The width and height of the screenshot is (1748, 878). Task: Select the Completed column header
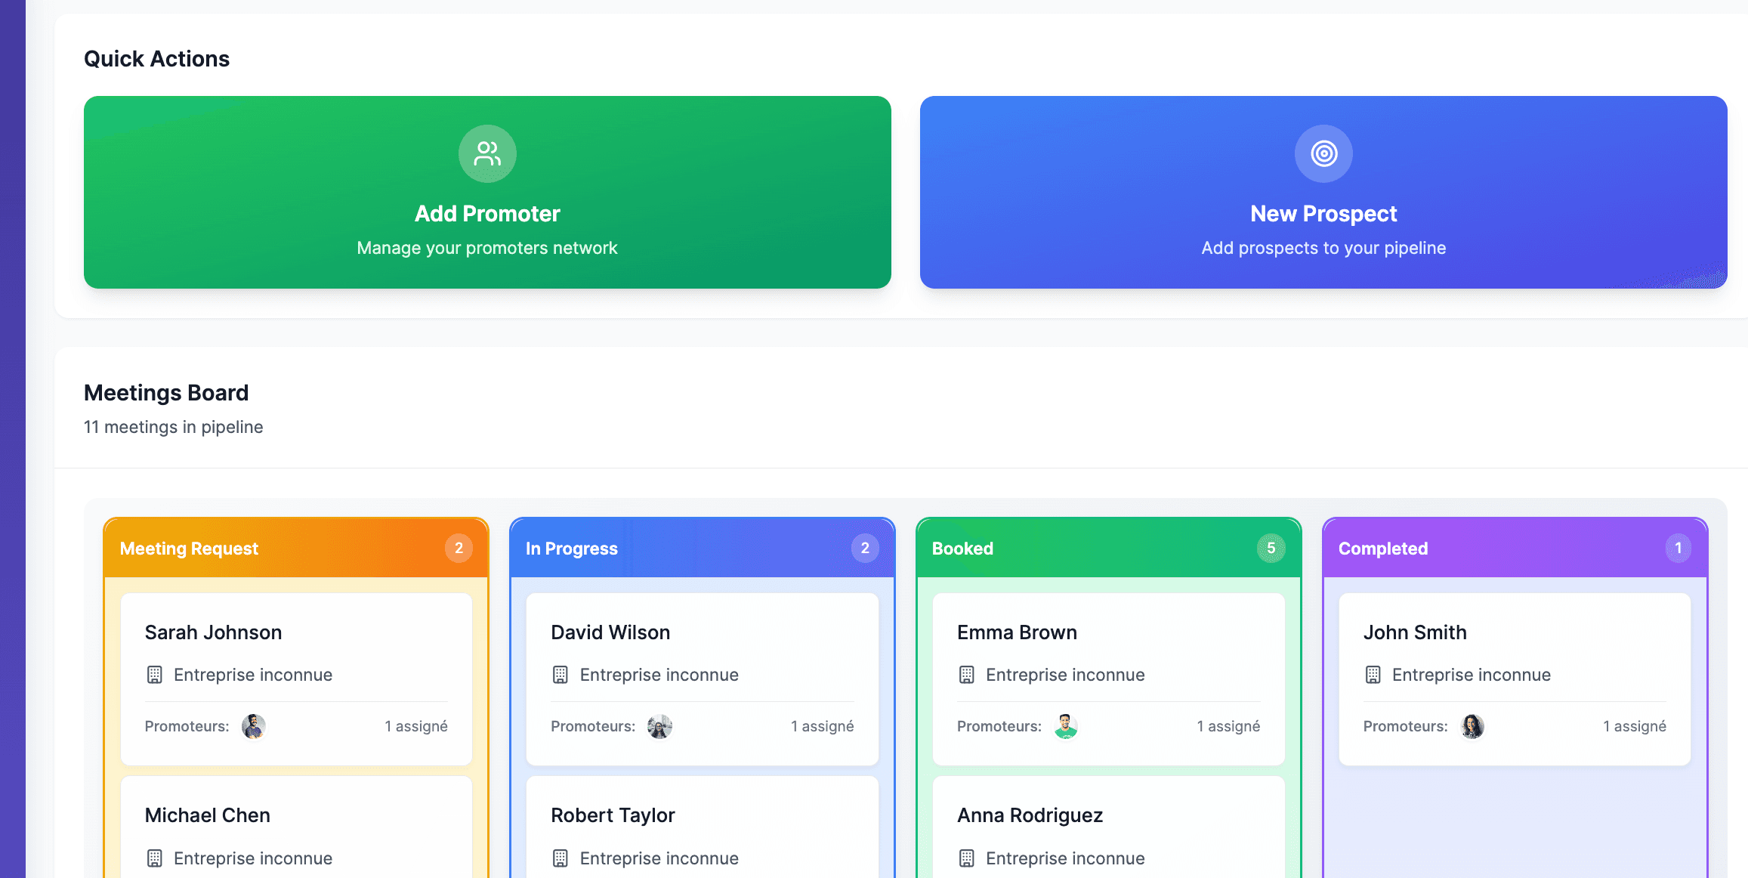click(1515, 548)
